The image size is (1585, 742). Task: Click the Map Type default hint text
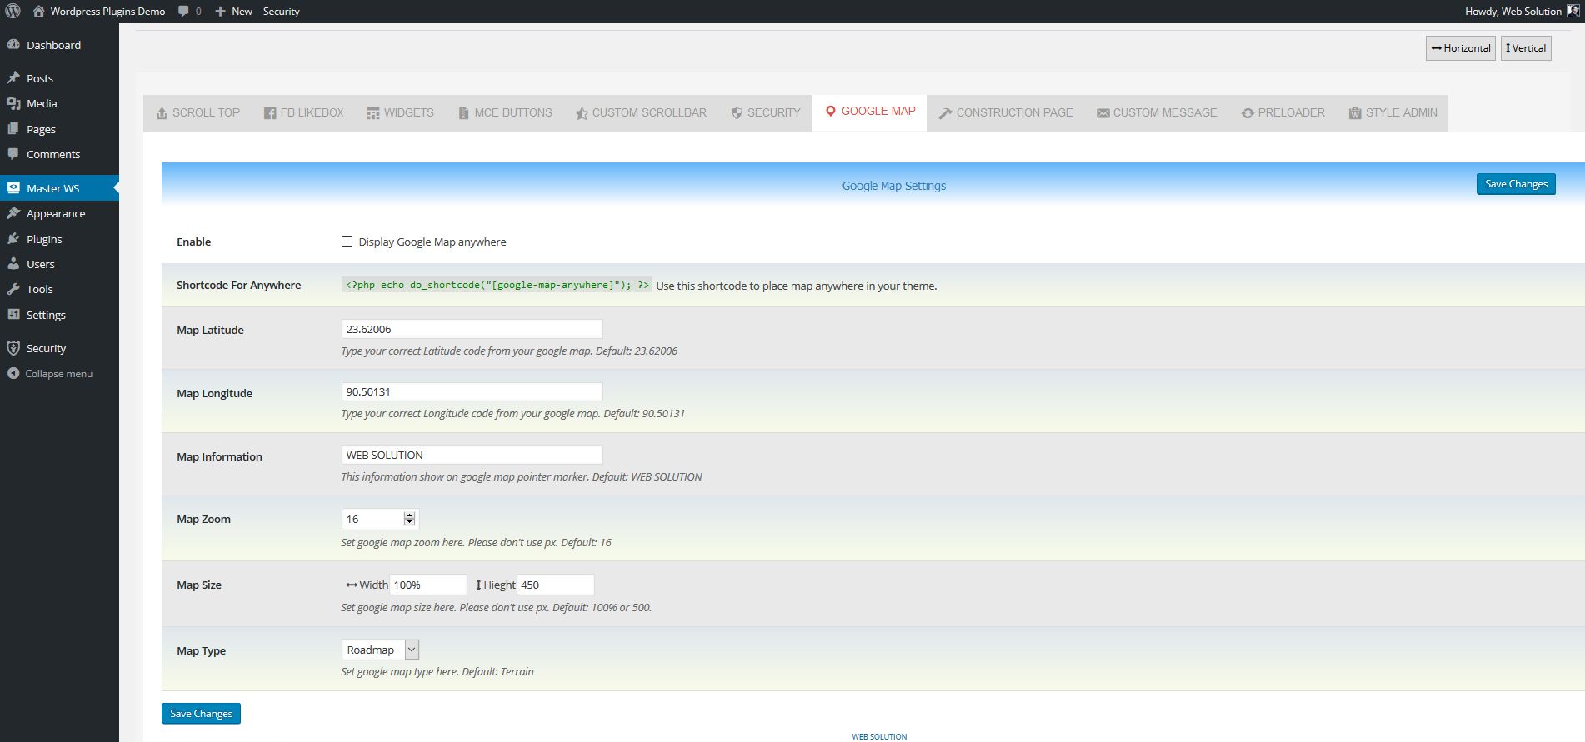click(x=437, y=671)
